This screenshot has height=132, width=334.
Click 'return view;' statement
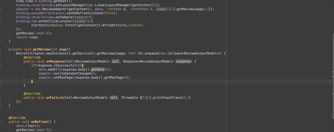[27, 37]
